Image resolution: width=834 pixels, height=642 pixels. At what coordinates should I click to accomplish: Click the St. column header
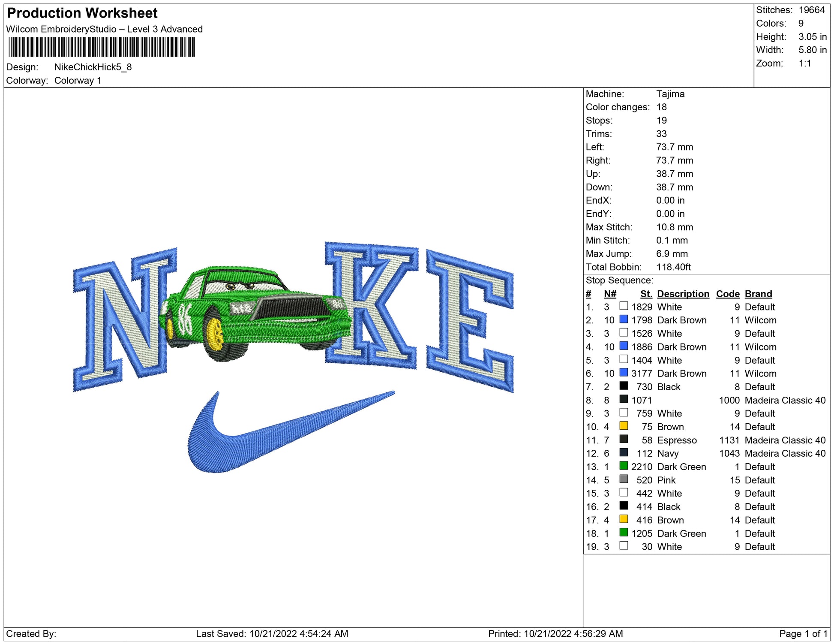coord(646,294)
